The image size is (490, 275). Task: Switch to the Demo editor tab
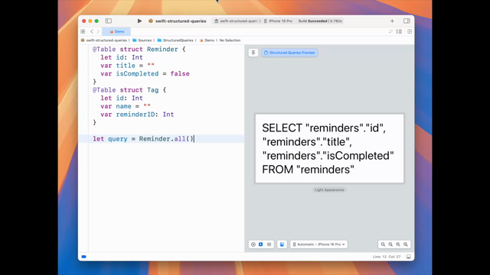pyautogui.click(x=117, y=31)
